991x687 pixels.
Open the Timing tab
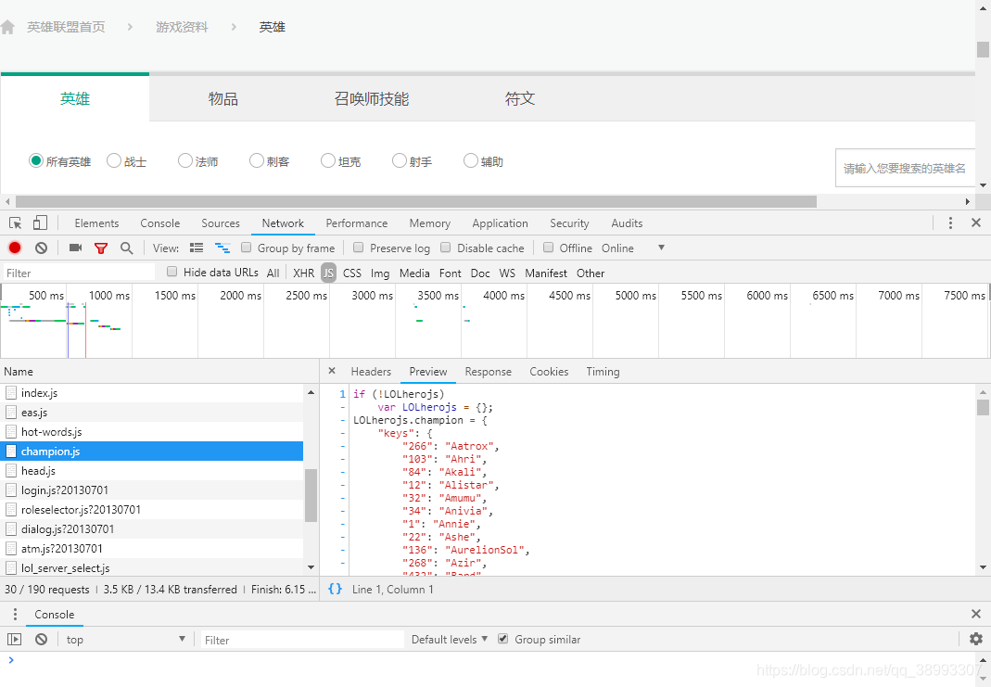(603, 372)
